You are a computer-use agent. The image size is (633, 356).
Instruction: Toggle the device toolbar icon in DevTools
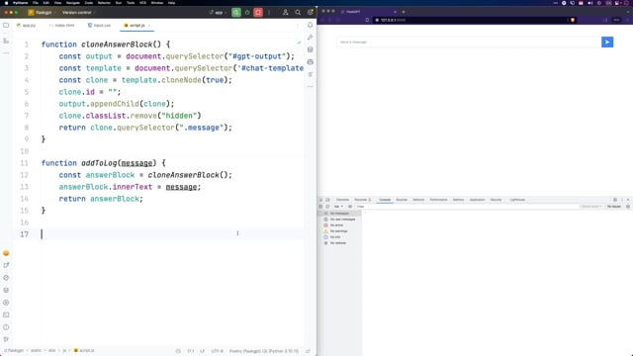[327, 200]
